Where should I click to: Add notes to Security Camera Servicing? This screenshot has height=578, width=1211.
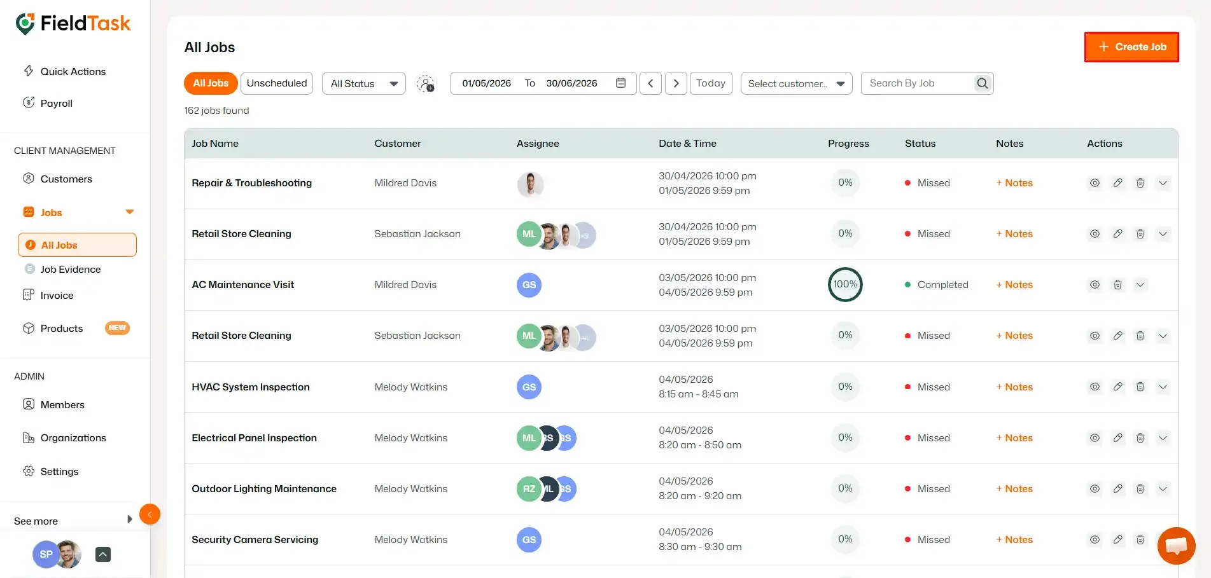pos(1014,540)
